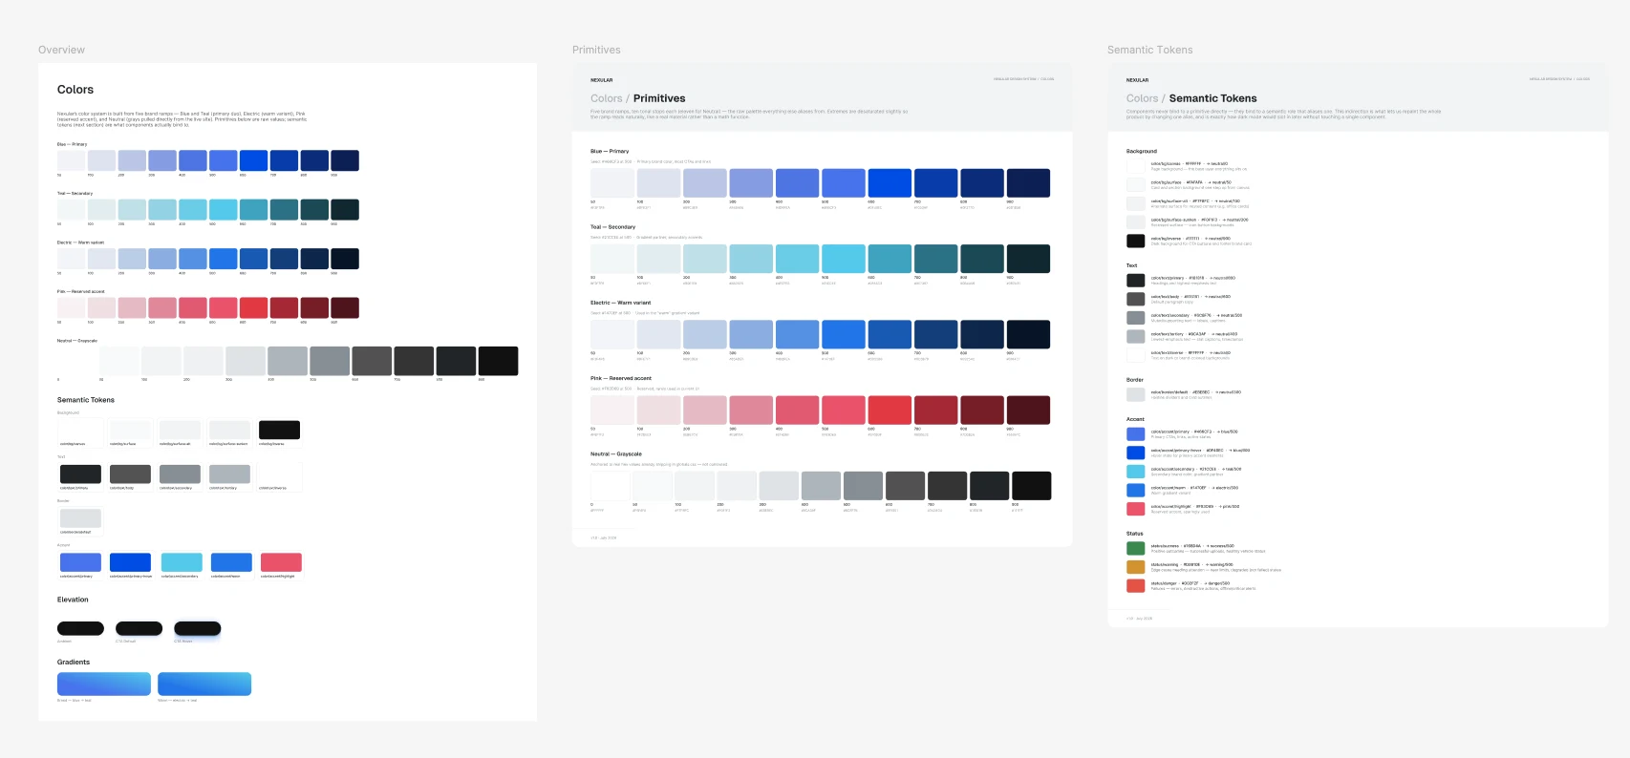The image size is (1630, 758).
Task: Select the color/text/primary token card in Overview
Action: tap(80, 476)
